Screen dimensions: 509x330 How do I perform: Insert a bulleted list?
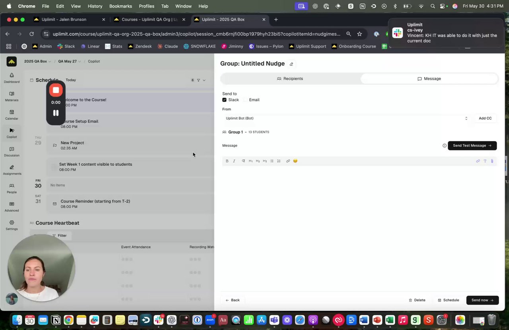pos(272,161)
